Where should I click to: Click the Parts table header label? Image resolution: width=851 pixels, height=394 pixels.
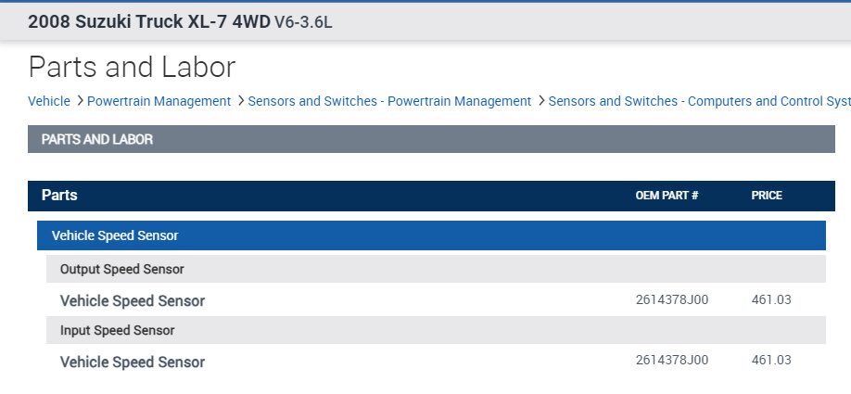pos(59,196)
